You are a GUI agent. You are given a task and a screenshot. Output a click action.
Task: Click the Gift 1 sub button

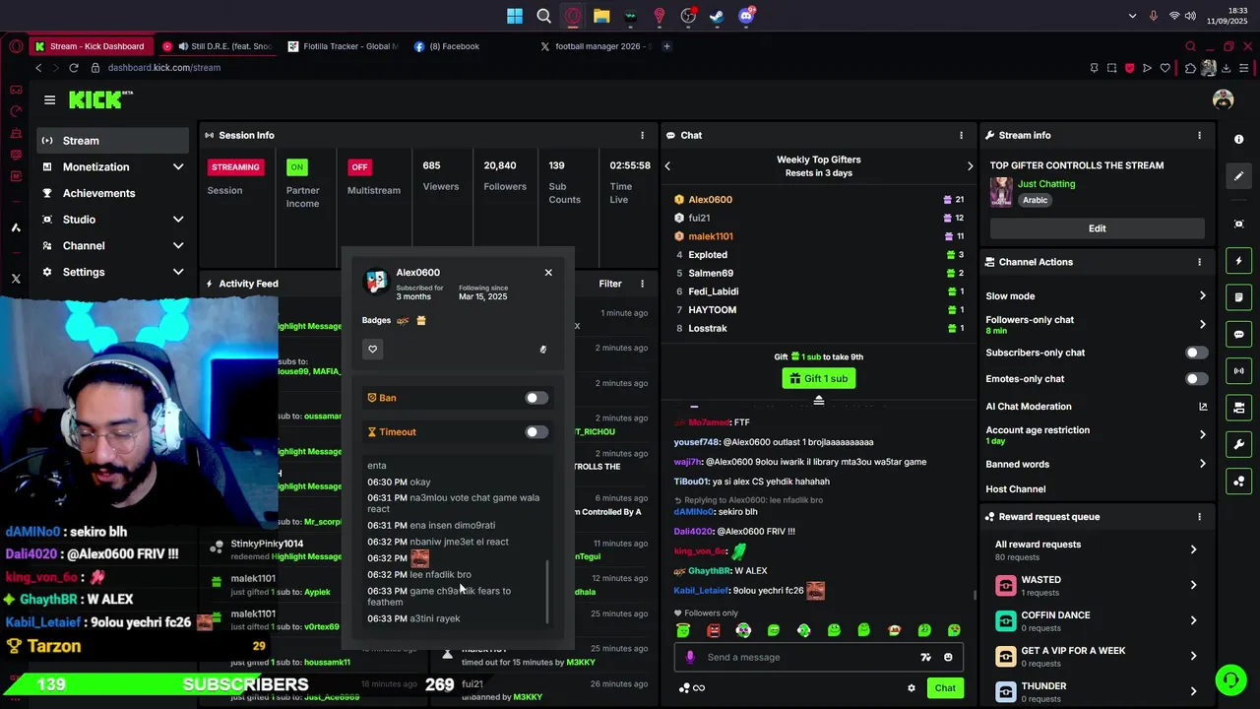(818, 378)
